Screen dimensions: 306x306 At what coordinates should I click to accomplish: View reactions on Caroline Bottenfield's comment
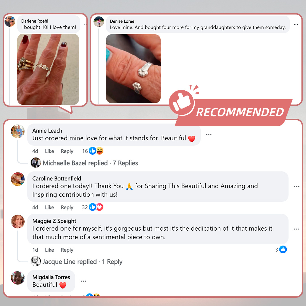click(93, 207)
